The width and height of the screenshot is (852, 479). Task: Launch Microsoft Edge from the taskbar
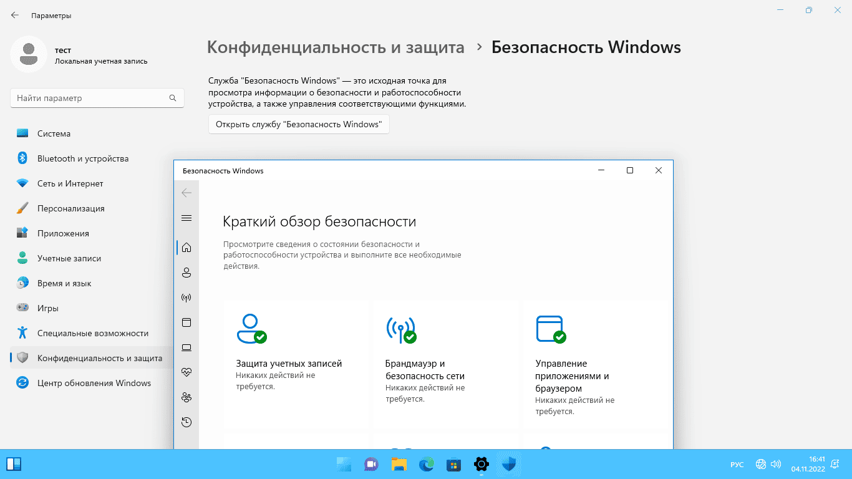(x=426, y=464)
